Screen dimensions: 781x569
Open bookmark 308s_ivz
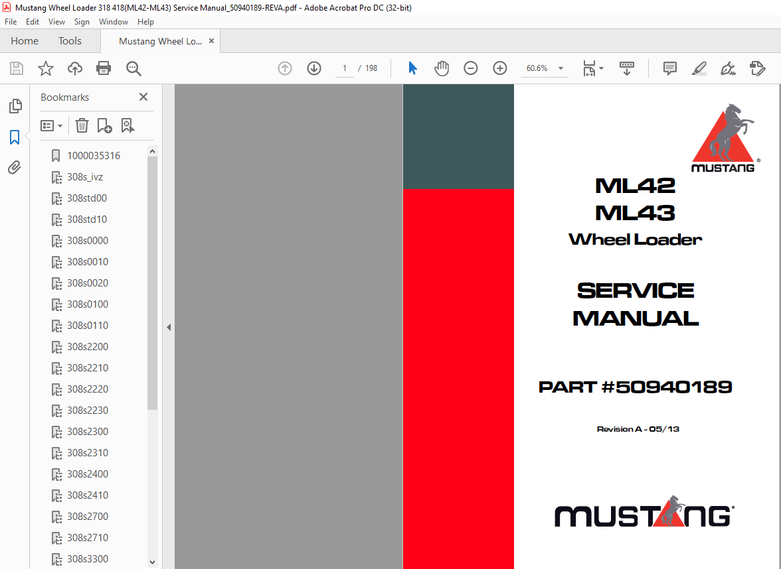(x=85, y=177)
